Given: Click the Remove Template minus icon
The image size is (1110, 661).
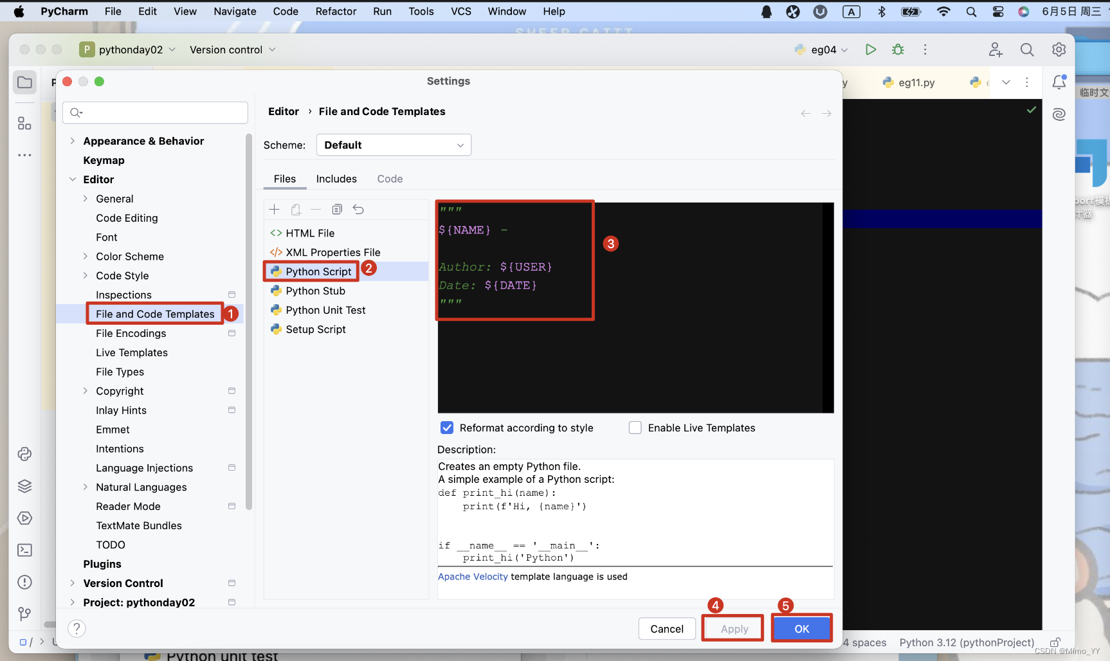Looking at the screenshot, I should tap(316, 210).
